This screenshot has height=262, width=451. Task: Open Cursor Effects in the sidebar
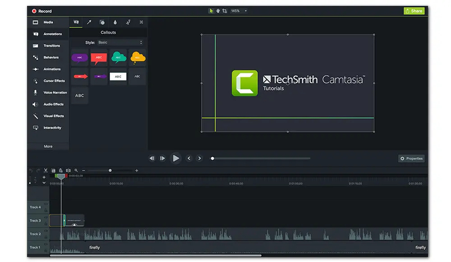coord(48,81)
